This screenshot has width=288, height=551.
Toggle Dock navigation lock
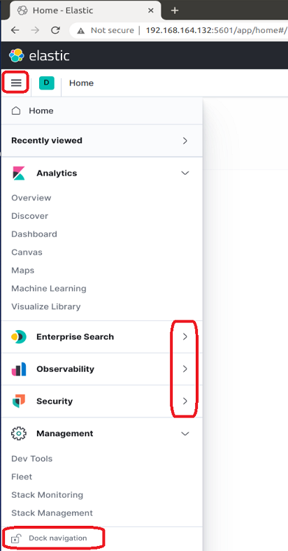click(x=49, y=538)
